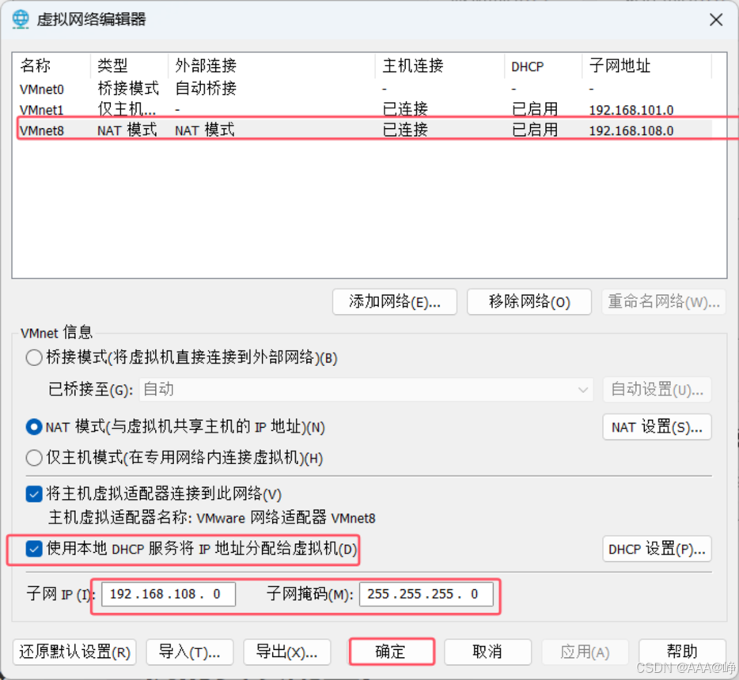This screenshot has width=739, height=680.
Task: Select the VMnet1 host-only network row
Action: [x=366, y=110]
